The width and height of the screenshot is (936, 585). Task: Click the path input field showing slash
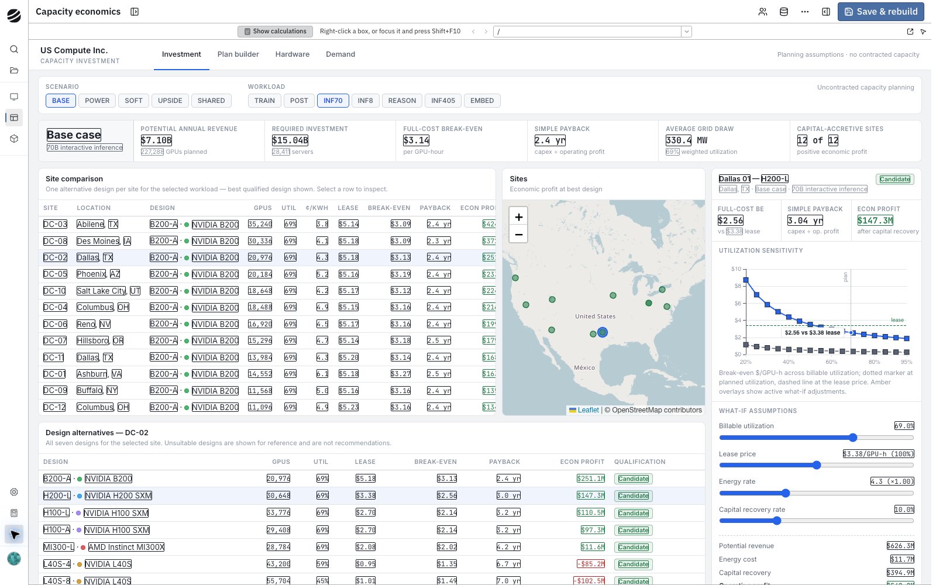[587, 32]
